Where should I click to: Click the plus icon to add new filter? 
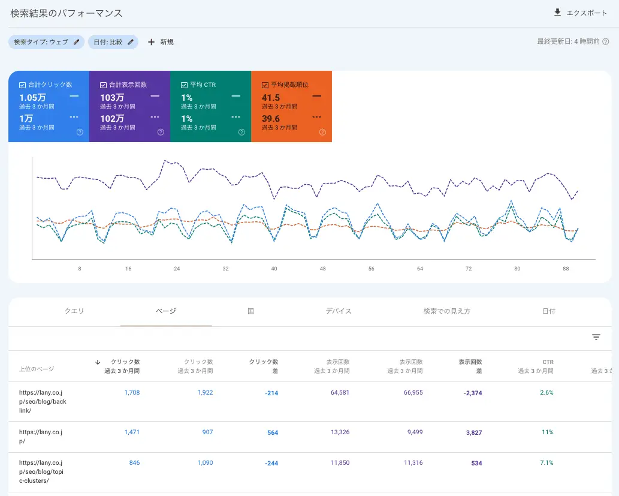(x=151, y=42)
